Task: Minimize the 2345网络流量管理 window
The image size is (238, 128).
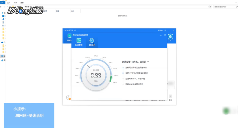Action: point(161,35)
